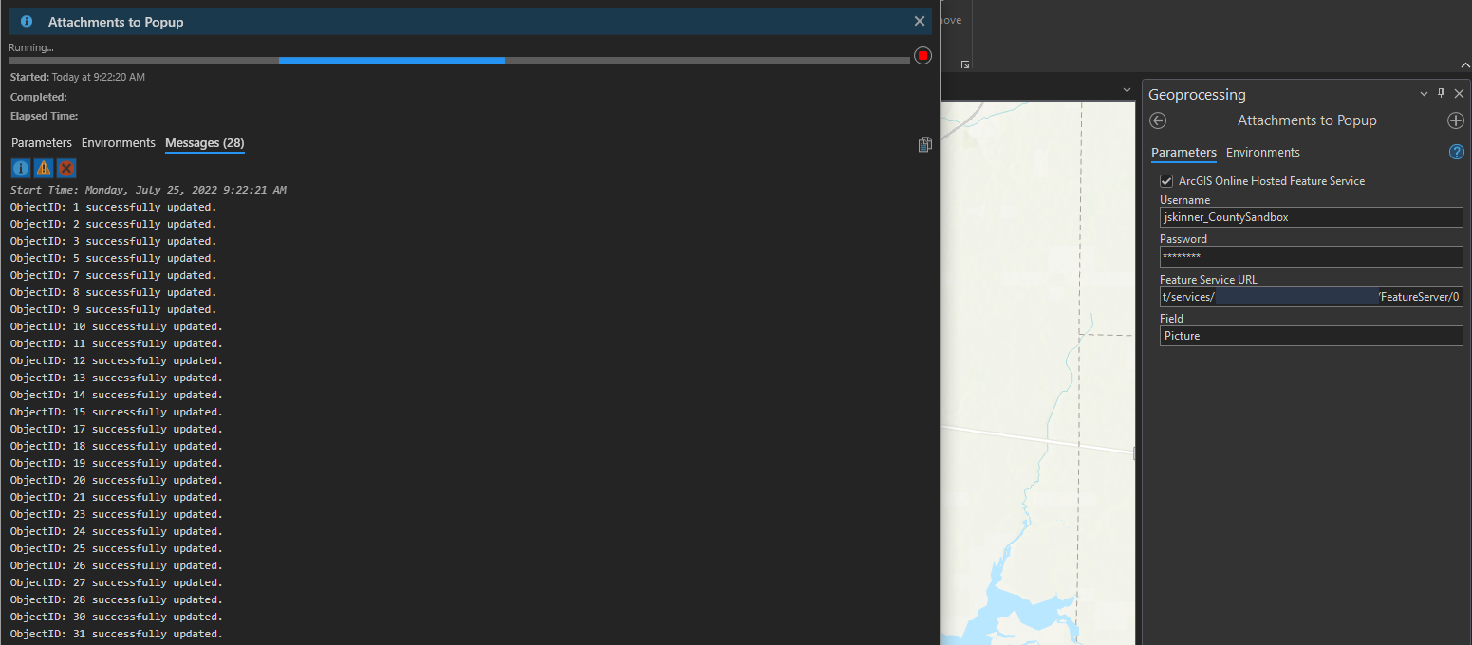
Task: Stop the running Attachments to Popup tool
Action: pyautogui.click(x=922, y=56)
